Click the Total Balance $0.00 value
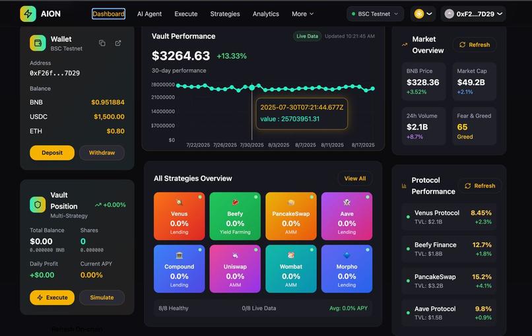The height and width of the screenshot is (336, 532). (41, 242)
